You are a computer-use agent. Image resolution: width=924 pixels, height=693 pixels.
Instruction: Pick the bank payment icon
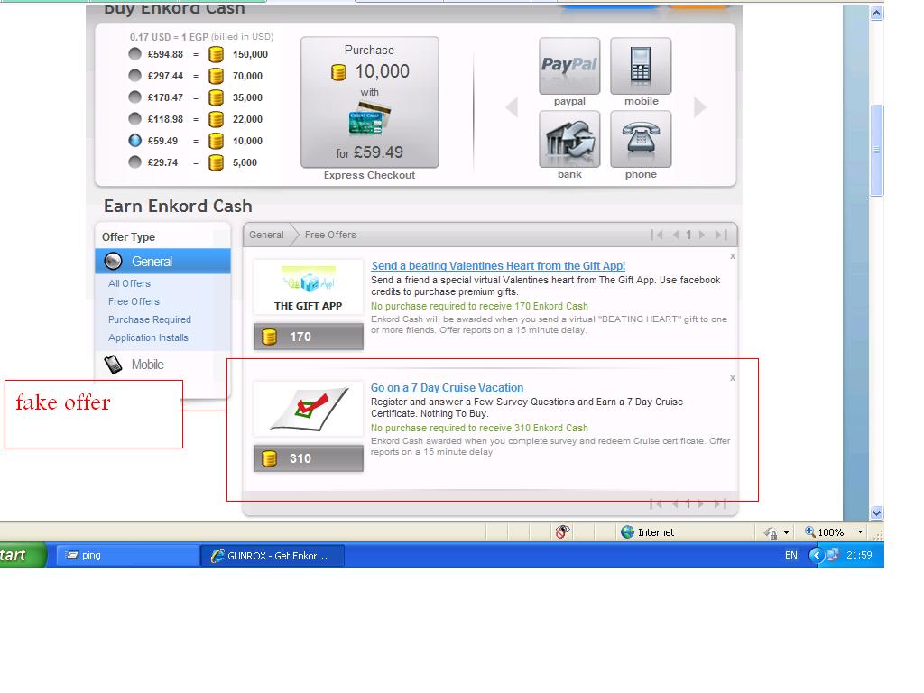pyautogui.click(x=569, y=139)
